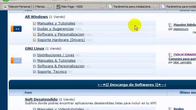Screen dimensions: 196x110
Task: Open the Descarga de Softwares category header
Action: (x=132, y=85)
